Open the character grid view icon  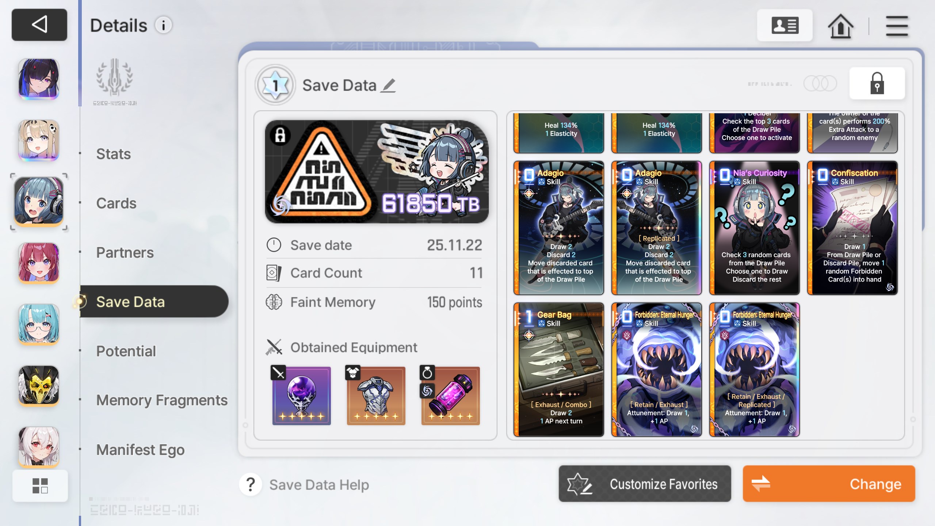(x=40, y=485)
